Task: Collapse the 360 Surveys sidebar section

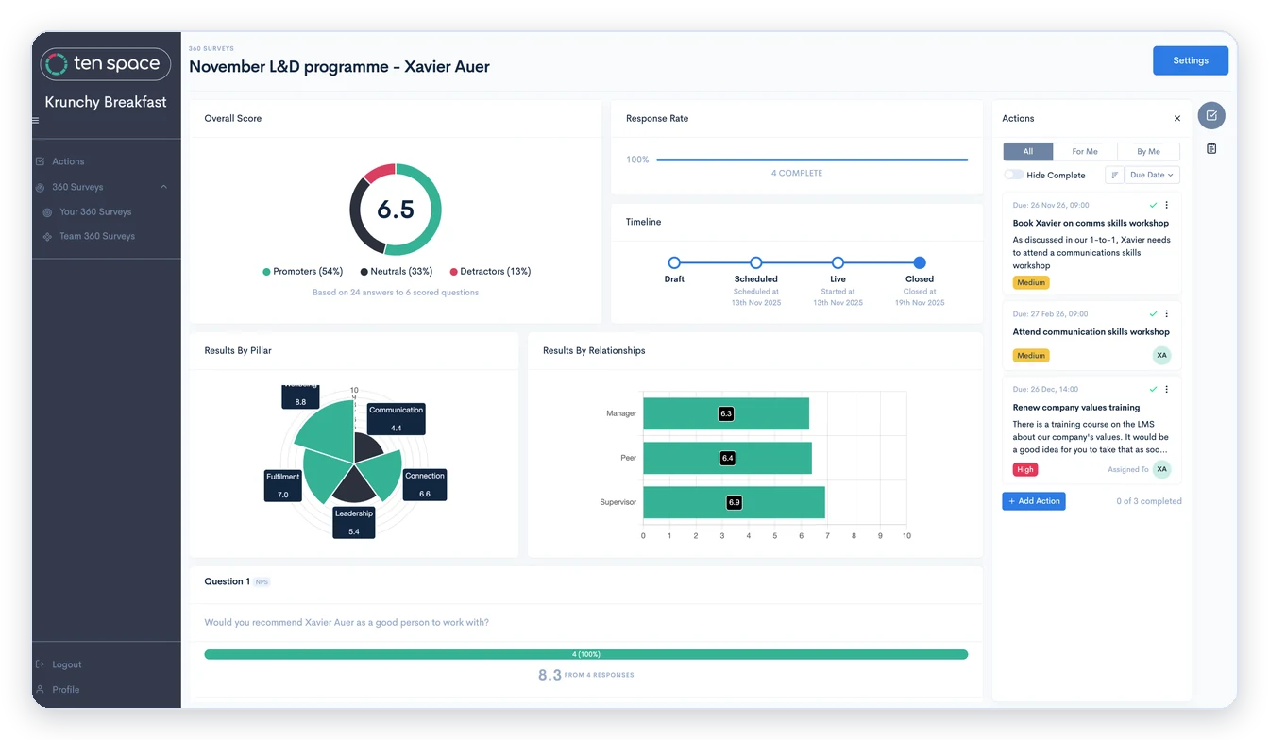Action: click(163, 187)
